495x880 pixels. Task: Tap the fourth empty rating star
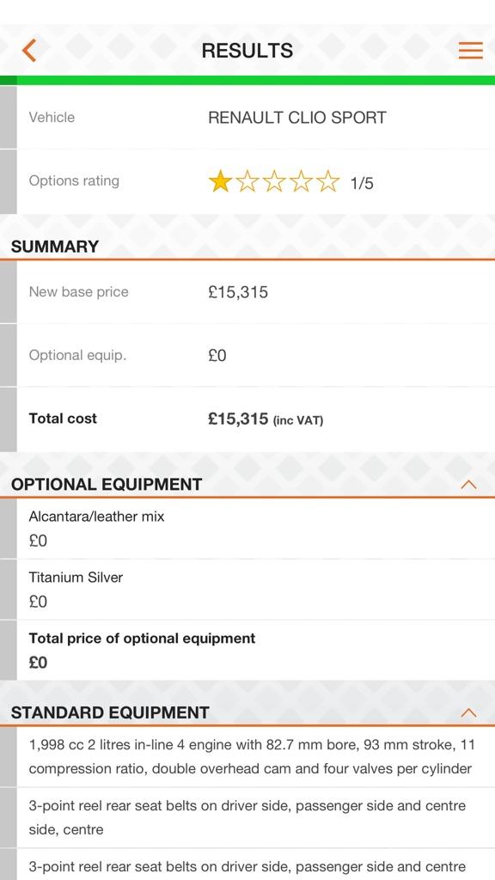click(301, 182)
